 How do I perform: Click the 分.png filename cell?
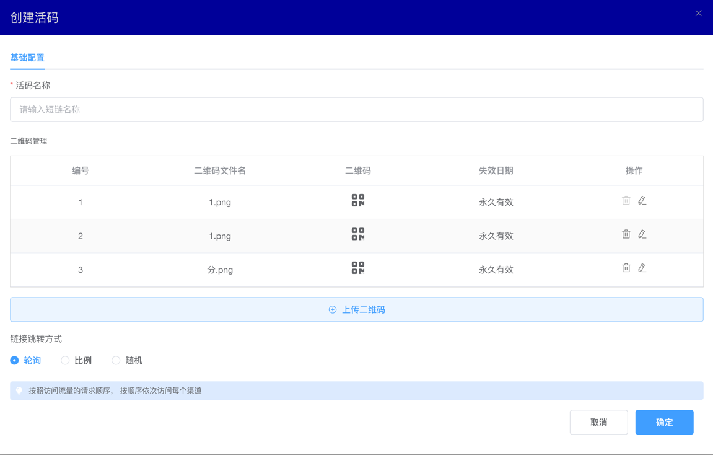[220, 270]
